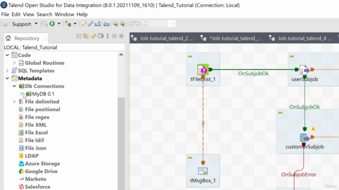Click the filter window icon in Repository
The image size is (339, 190).
click(x=101, y=36)
